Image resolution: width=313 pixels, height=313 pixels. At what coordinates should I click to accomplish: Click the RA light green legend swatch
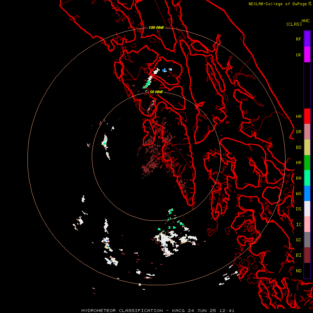coord(307,178)
